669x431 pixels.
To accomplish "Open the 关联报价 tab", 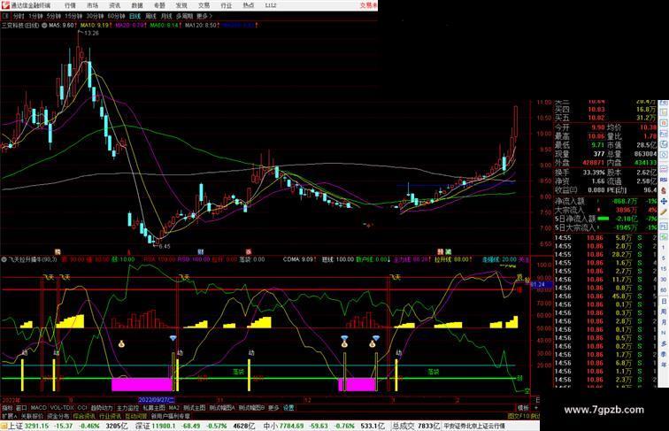I will (x=32, y=416).
